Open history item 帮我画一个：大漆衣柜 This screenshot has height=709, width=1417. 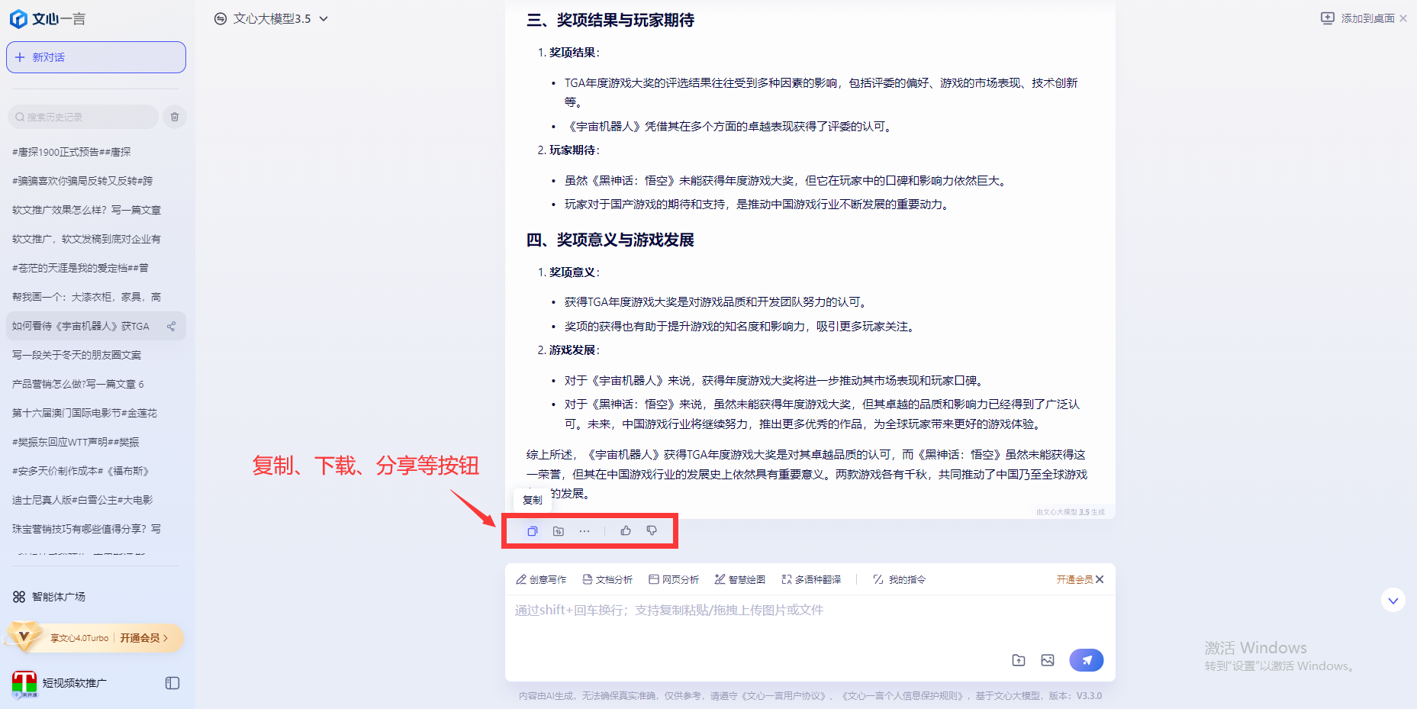96,297
